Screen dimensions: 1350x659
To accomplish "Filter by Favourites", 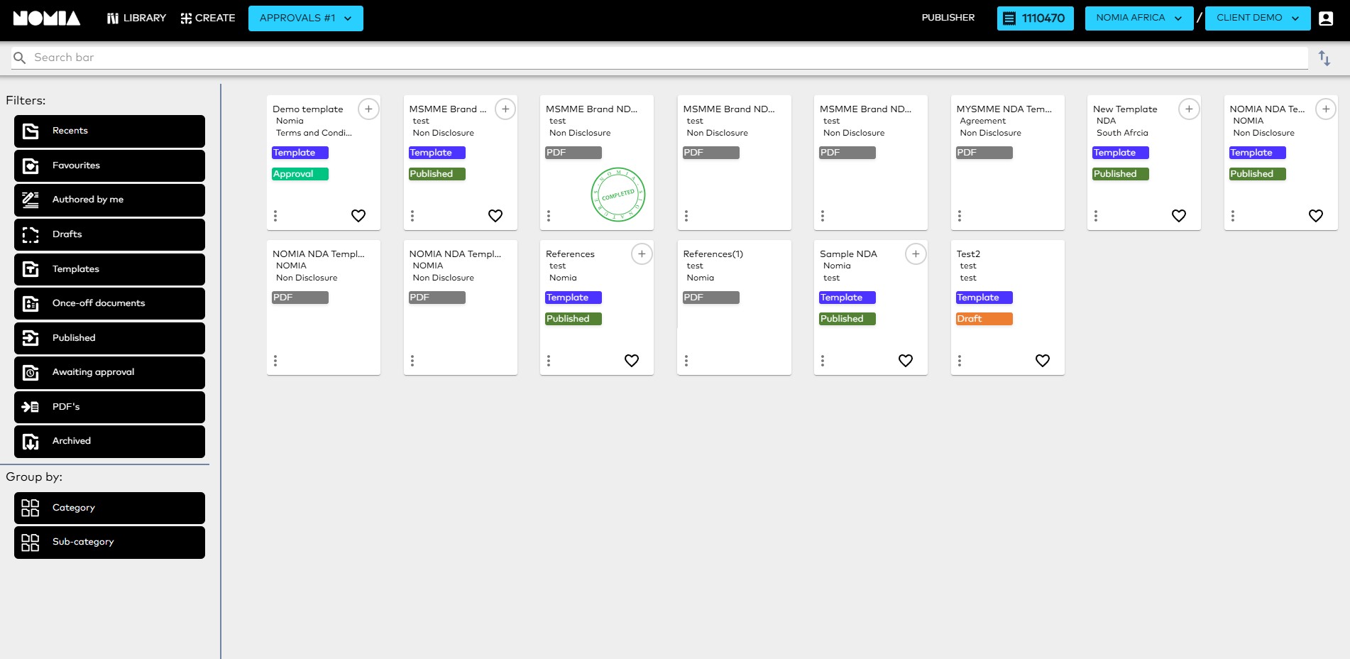I will (x=109, y=165).
